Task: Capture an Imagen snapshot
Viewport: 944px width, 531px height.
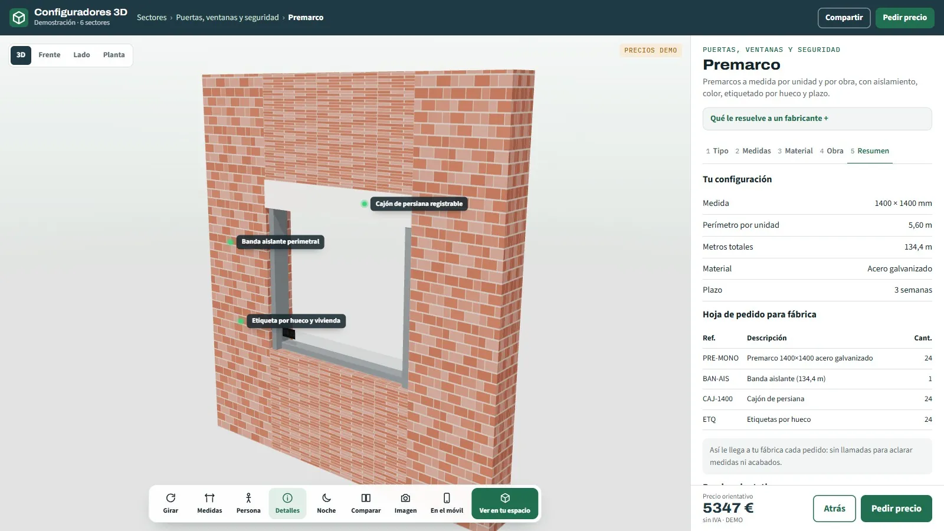Action: point(405,504)
